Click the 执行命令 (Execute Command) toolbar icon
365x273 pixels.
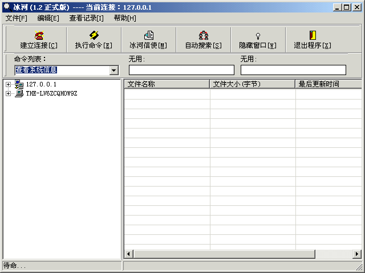point(94,36)
